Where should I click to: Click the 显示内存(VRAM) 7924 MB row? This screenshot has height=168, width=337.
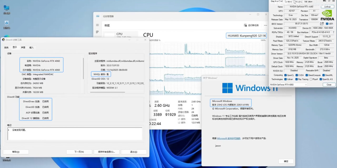[29, 88]
